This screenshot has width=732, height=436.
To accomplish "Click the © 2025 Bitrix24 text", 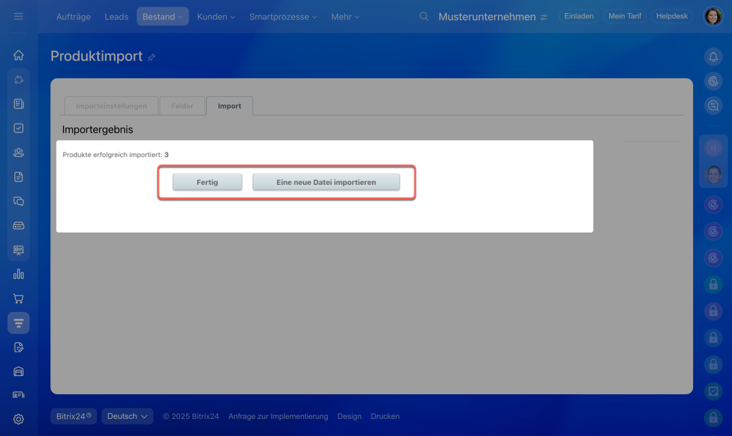I will (x=191, y=416).
